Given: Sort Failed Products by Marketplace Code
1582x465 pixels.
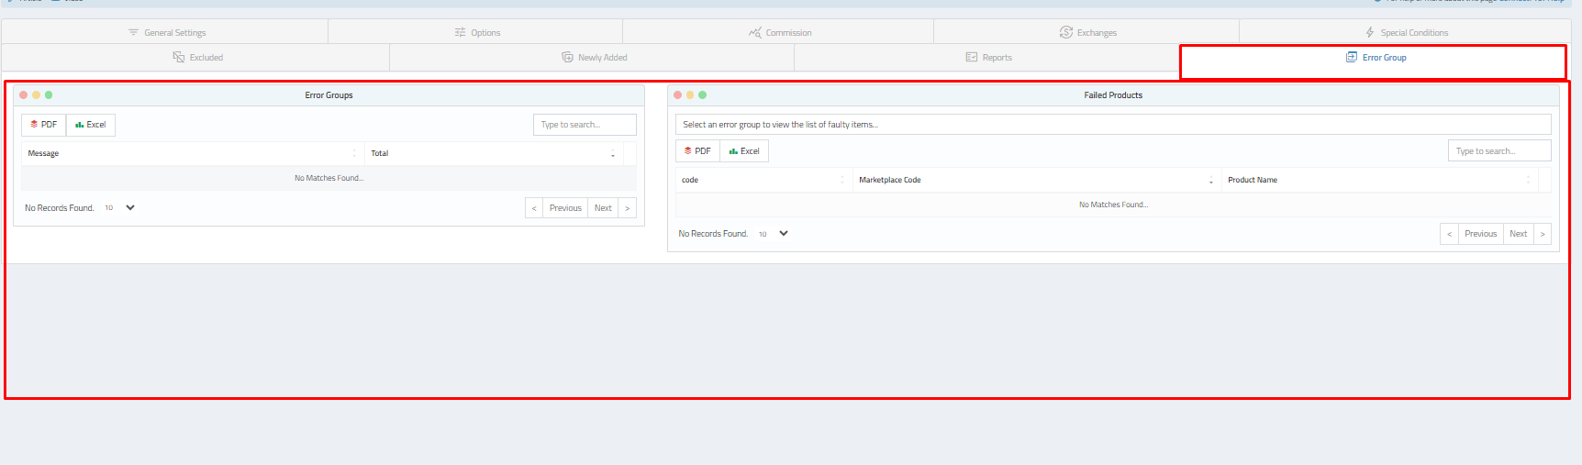Looking at the screenshot, I should 1035,181.
